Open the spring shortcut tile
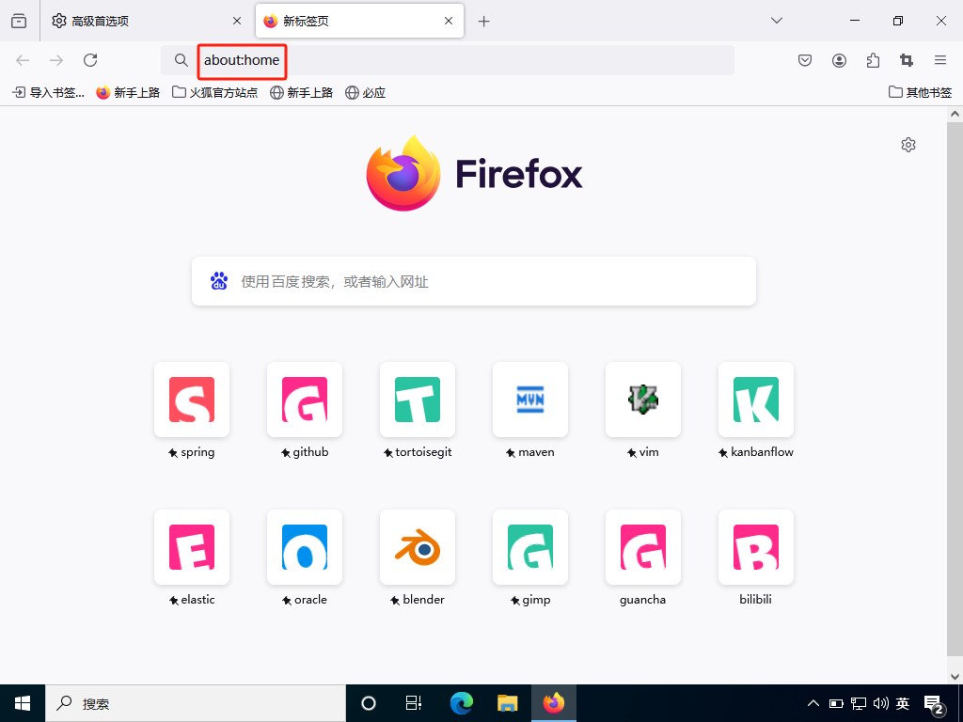This screenshot has height=722, width=963. [x=192, y=400]
